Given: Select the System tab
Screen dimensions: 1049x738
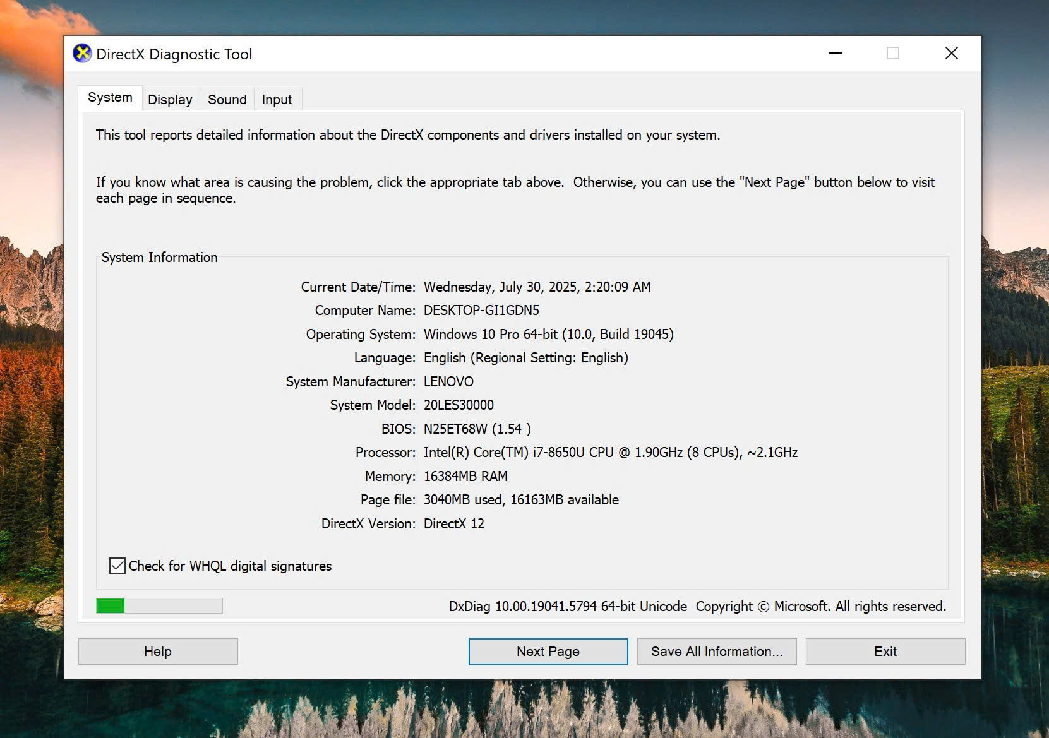Looking at the screenshot, I should click(110, 98).
